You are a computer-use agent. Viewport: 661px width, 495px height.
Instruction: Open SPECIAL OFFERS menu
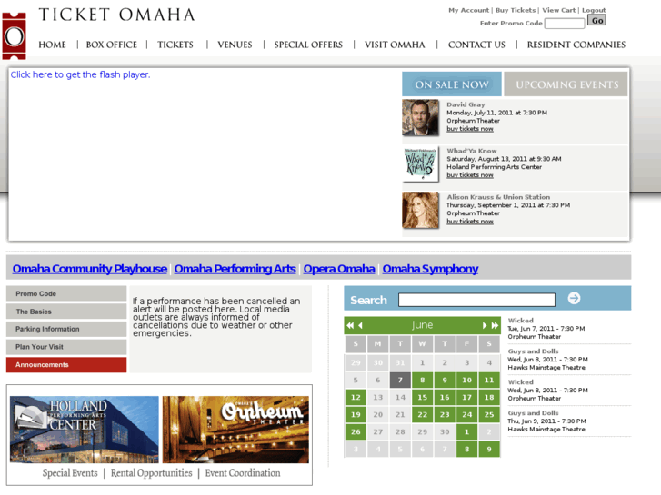tap(308, 45)
